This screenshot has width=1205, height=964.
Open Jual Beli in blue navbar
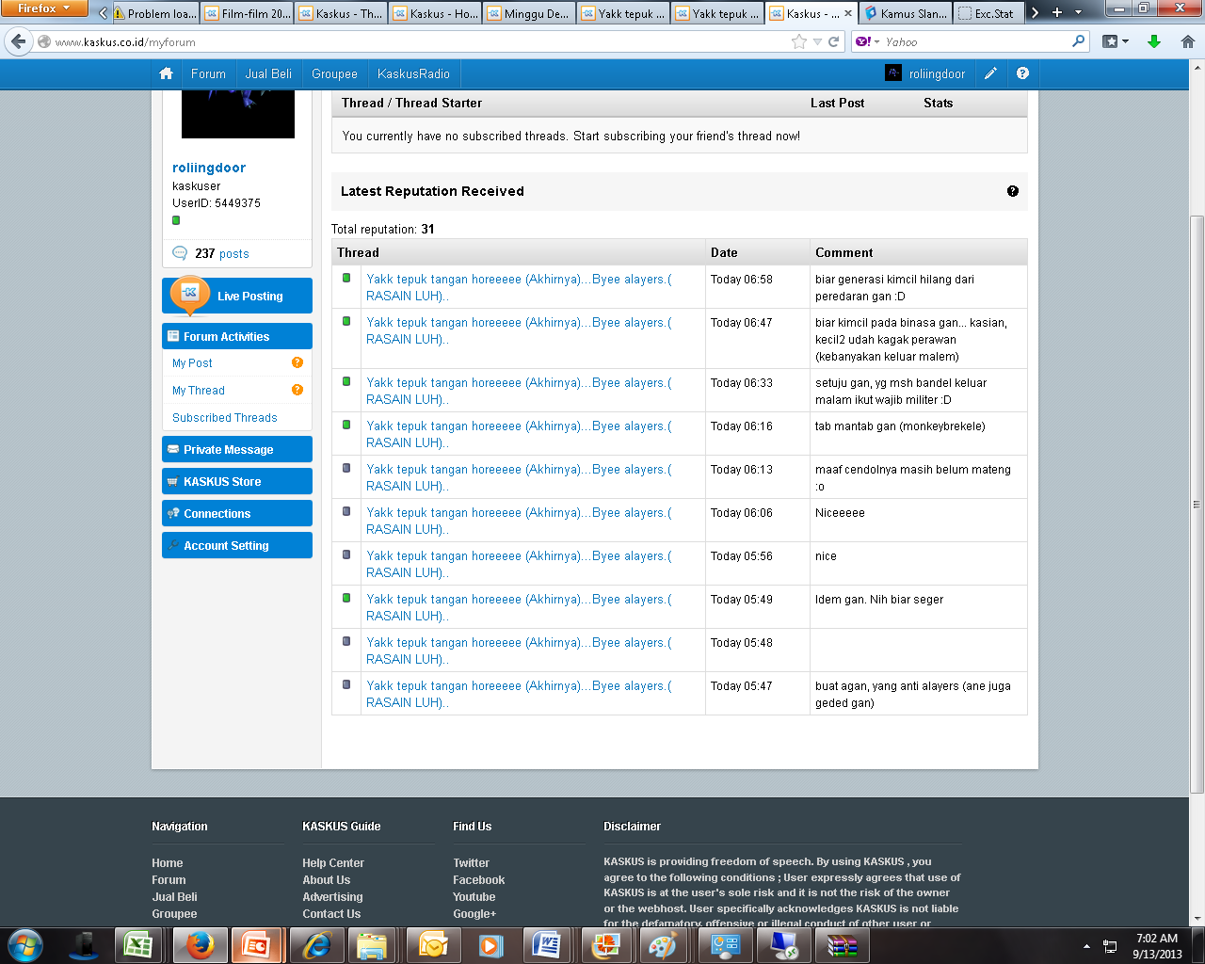point(268,73)
